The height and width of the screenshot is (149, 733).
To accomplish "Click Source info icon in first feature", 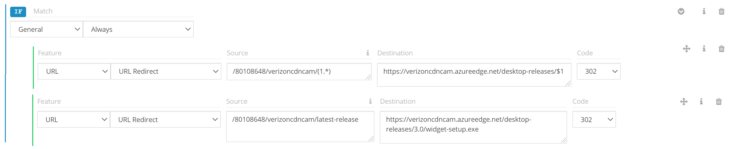I will (x=368, y=53).
